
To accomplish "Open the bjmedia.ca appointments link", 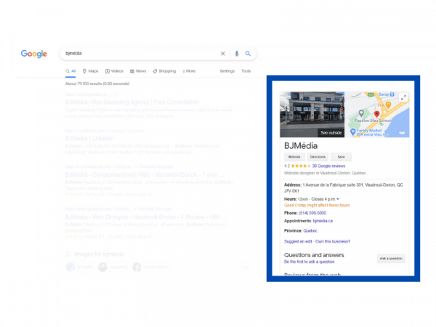I will [323, 221].
